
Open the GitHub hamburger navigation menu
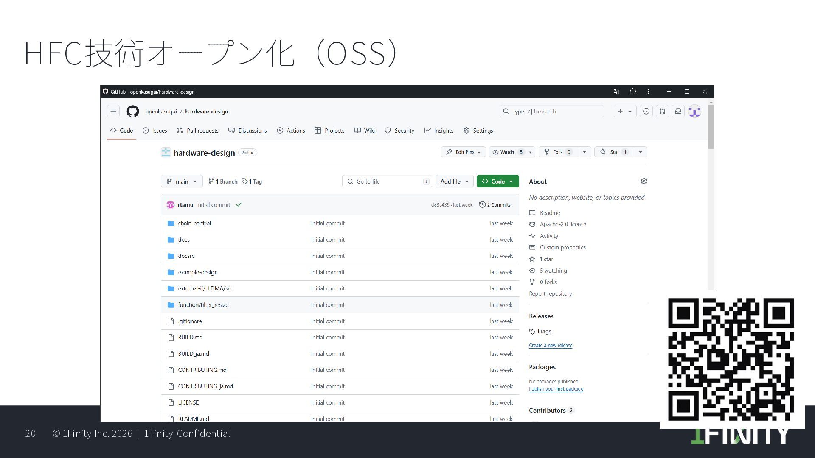tap(113, 111)
